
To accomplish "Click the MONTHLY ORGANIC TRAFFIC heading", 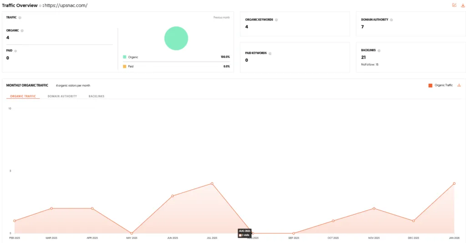I will coord(27,85).
